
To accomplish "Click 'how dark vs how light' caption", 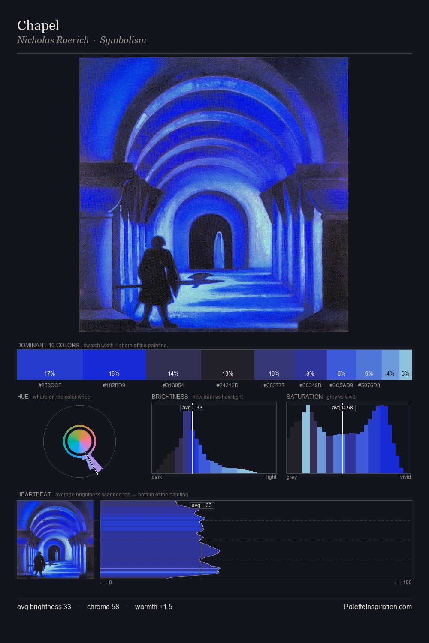I will coord(218,397).
